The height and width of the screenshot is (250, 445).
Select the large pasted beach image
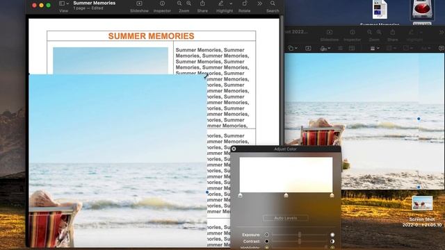click(x=118, y=160)
